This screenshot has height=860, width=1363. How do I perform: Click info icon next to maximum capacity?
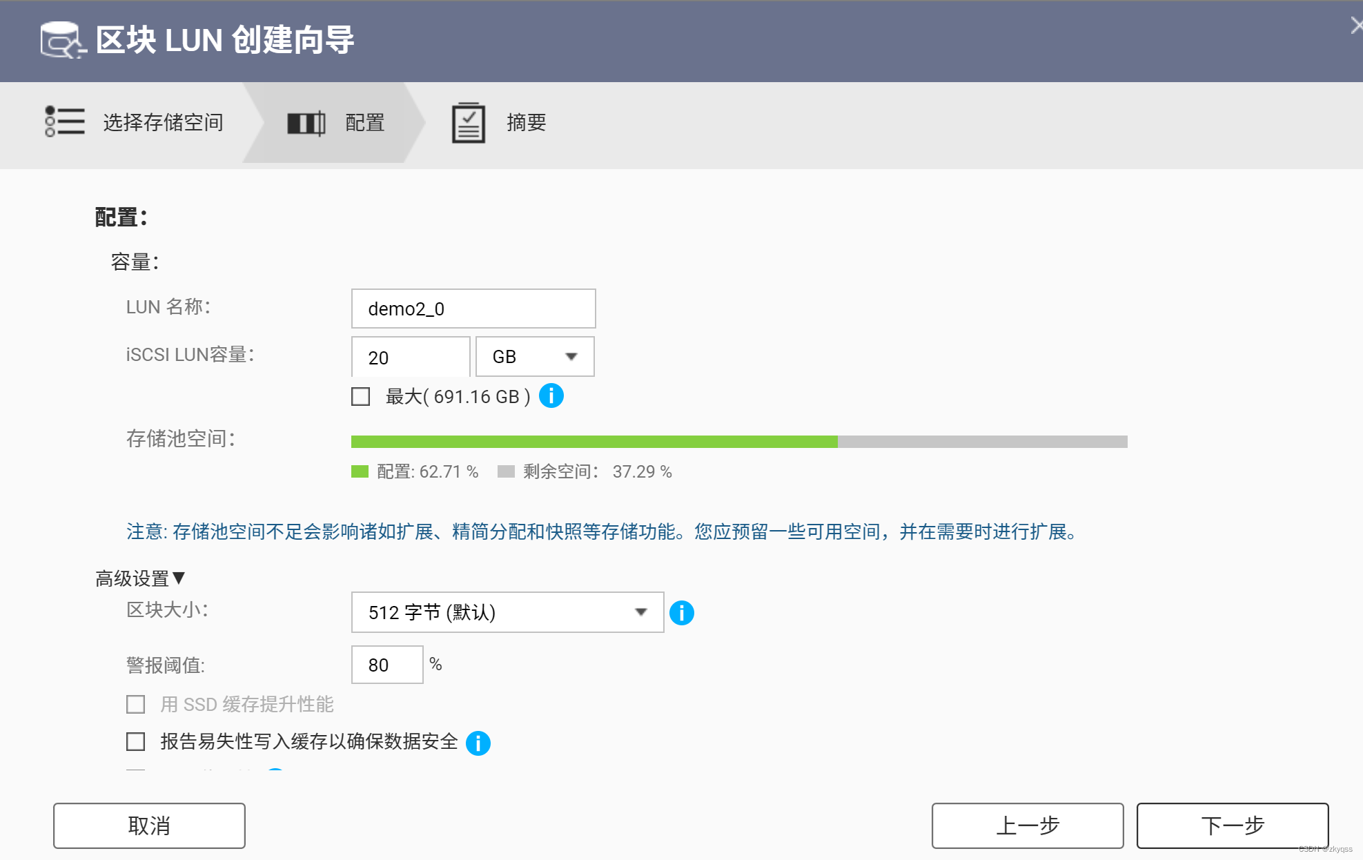coord(551,396)
